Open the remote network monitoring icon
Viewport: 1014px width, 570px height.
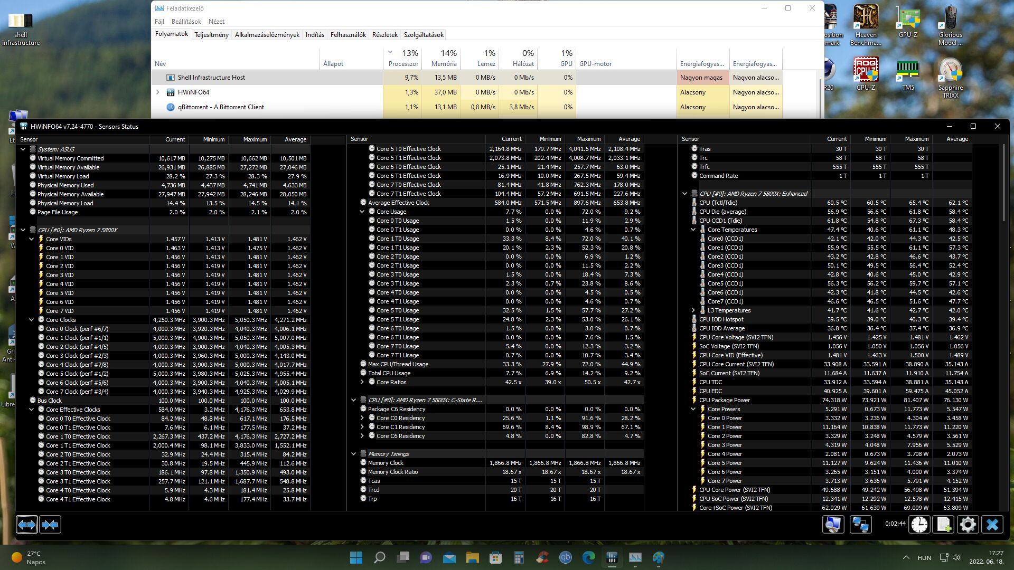point(860,525)
